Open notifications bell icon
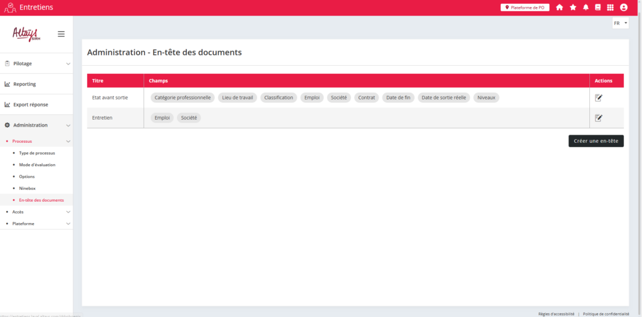 pos(586,8)
